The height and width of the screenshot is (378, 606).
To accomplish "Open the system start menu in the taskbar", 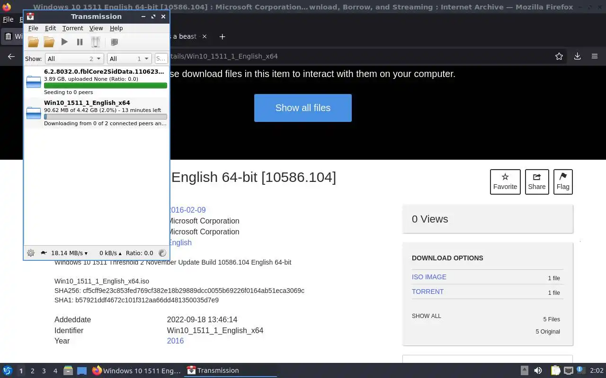I will pyautogui.click(x=7, y=370).
